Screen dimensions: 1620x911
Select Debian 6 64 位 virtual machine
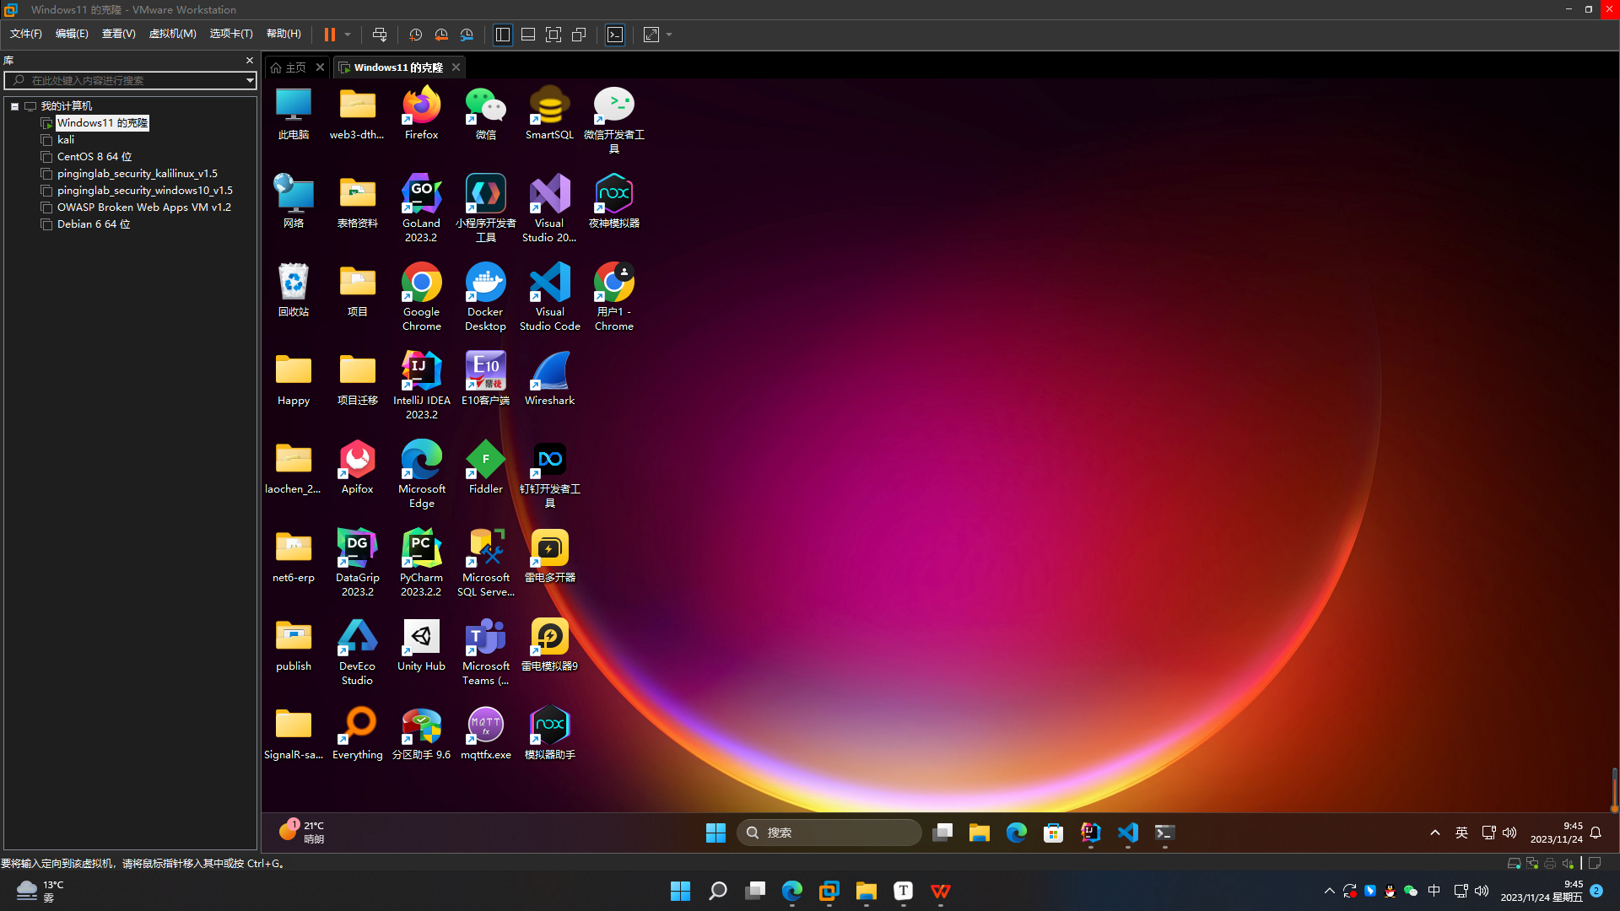coord(94,224)
